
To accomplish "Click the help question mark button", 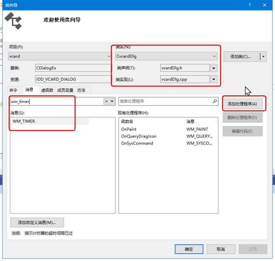I will (250, 5).
